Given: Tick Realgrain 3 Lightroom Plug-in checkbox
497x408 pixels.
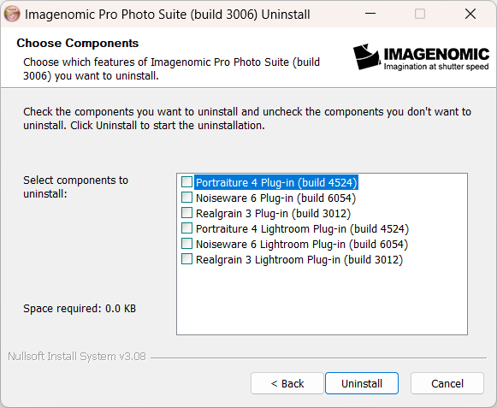Looking at the screenshot, I should (186, 259).
